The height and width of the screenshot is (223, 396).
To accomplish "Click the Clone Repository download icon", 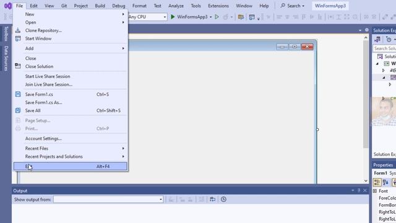I will pyautogui.click(x=18, y=30).
